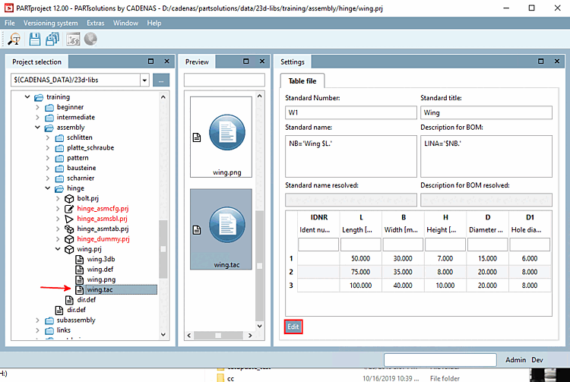Click the single floppy save icon
This screenshot has height=382, width=570.
point(35,39)
